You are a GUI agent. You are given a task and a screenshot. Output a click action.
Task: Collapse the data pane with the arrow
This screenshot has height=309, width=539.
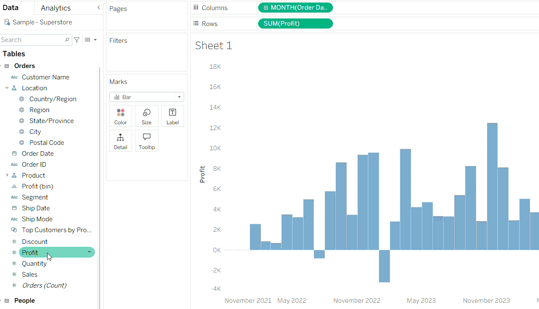98,8
